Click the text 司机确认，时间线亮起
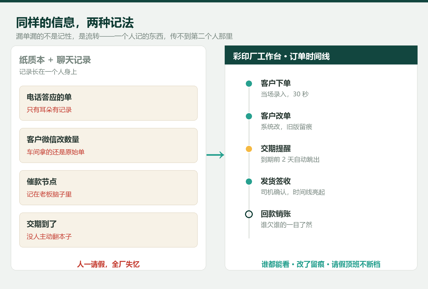 click(293, 192)
